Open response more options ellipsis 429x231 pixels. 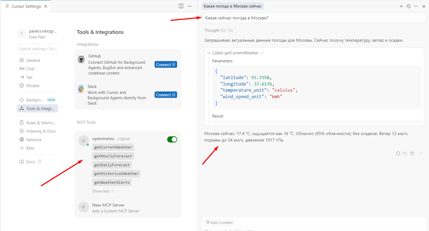click(x=421, y=154)
